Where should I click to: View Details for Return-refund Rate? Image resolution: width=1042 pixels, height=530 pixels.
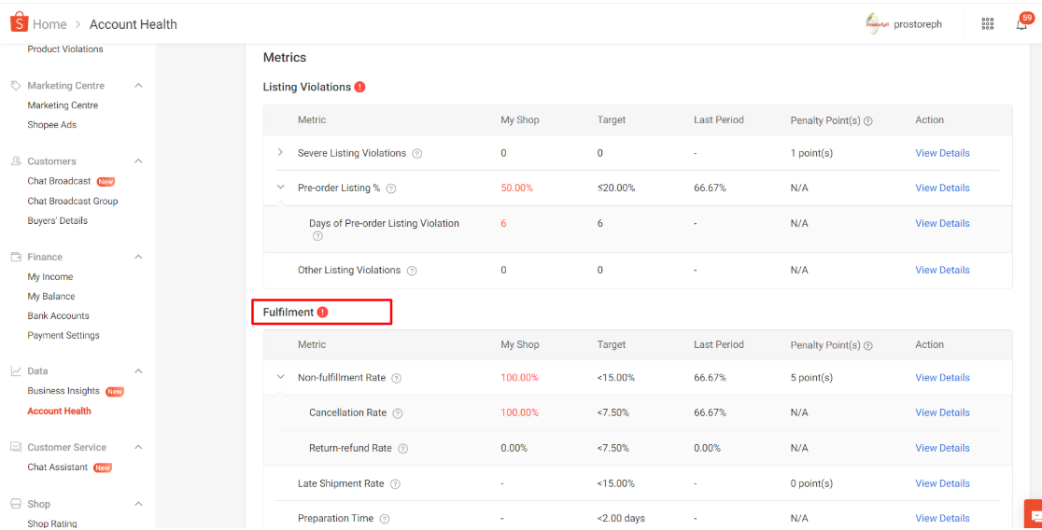point(942,448)
